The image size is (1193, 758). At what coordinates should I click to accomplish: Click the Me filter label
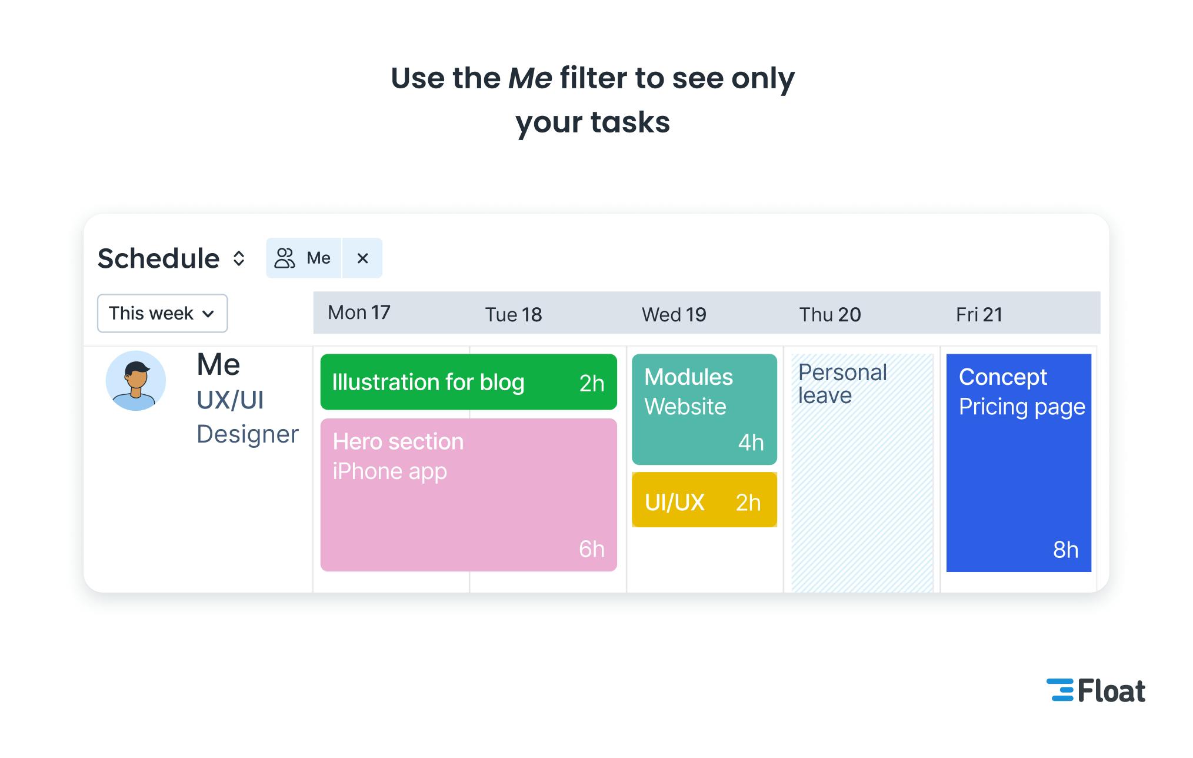[318, 258]
